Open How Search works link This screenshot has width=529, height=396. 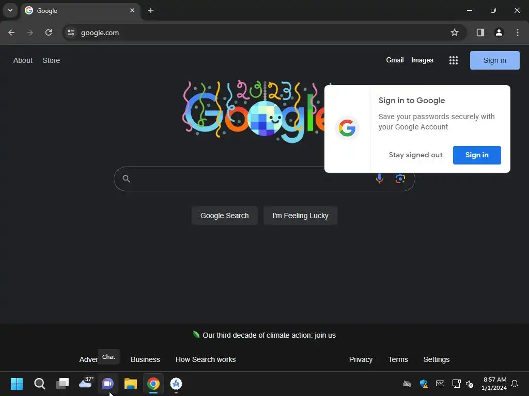(206, 359)
